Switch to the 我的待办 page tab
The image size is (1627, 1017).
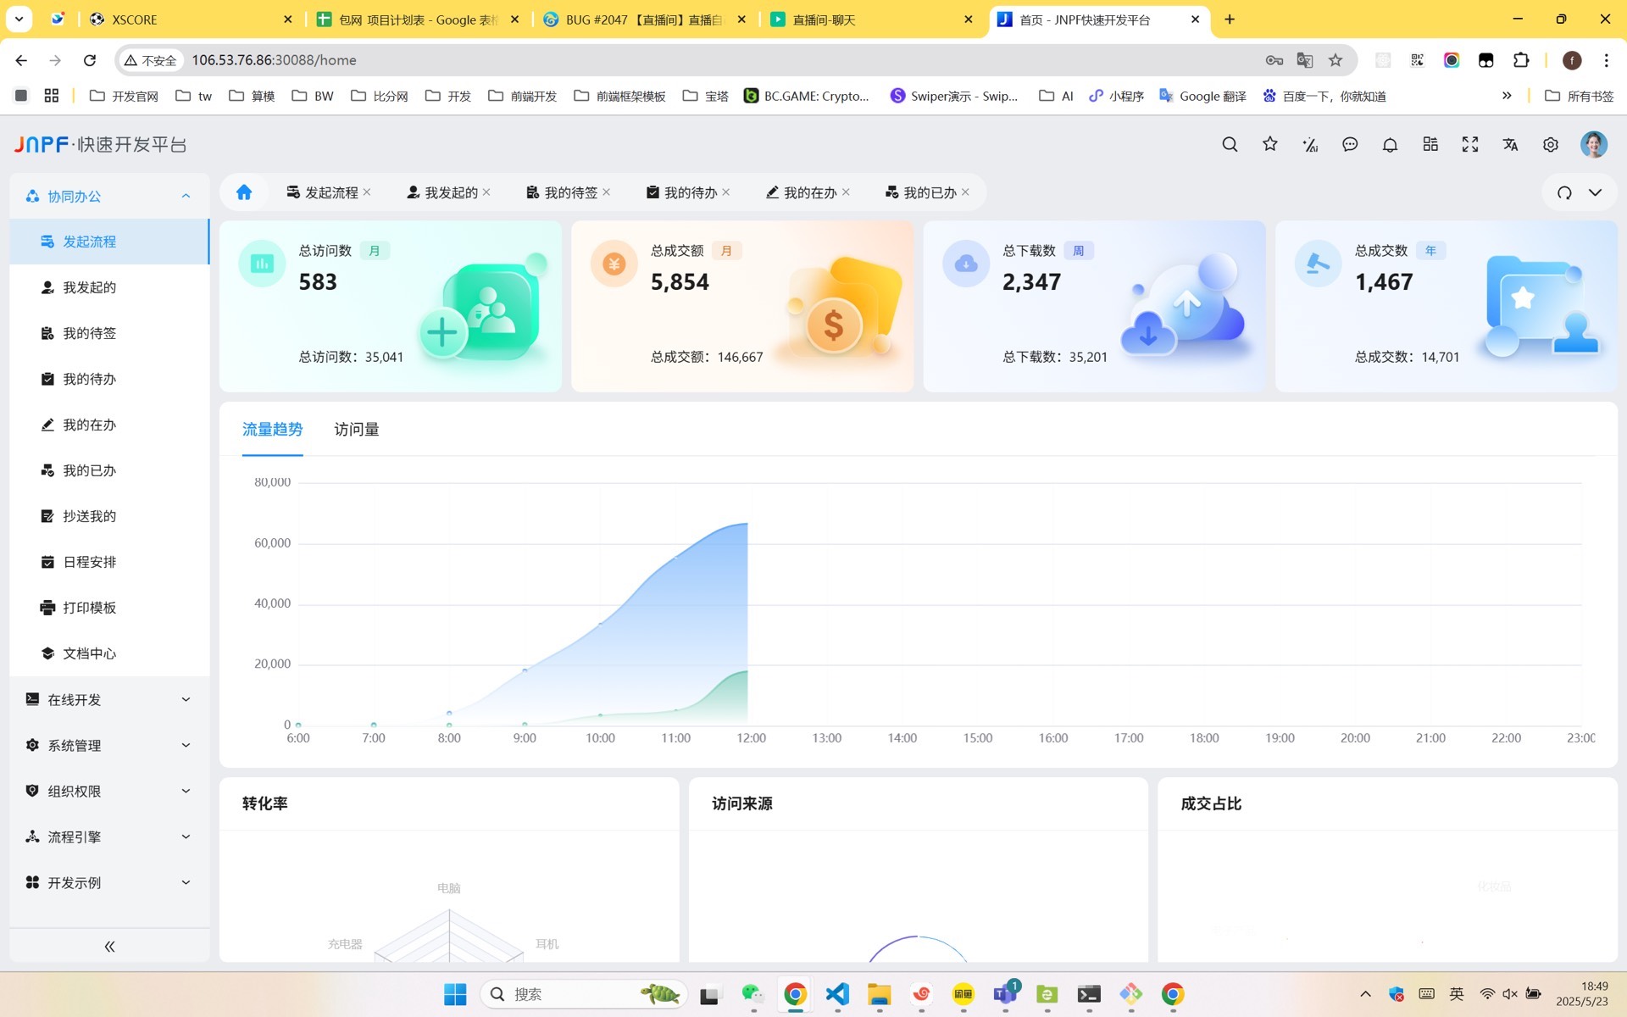tap(689, 192)
